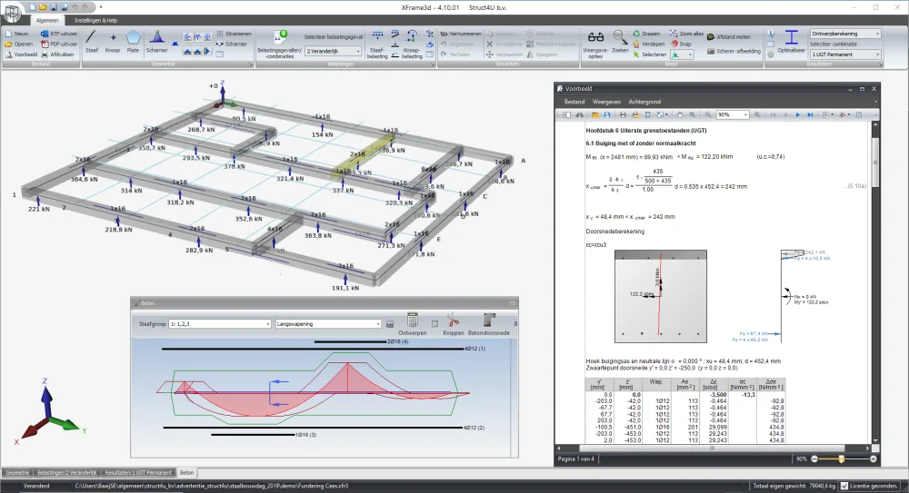Viewport: 909px width, 493px height.
Task: Open Belastingsgevallen/-combinaties dialog
Action: 279,44
